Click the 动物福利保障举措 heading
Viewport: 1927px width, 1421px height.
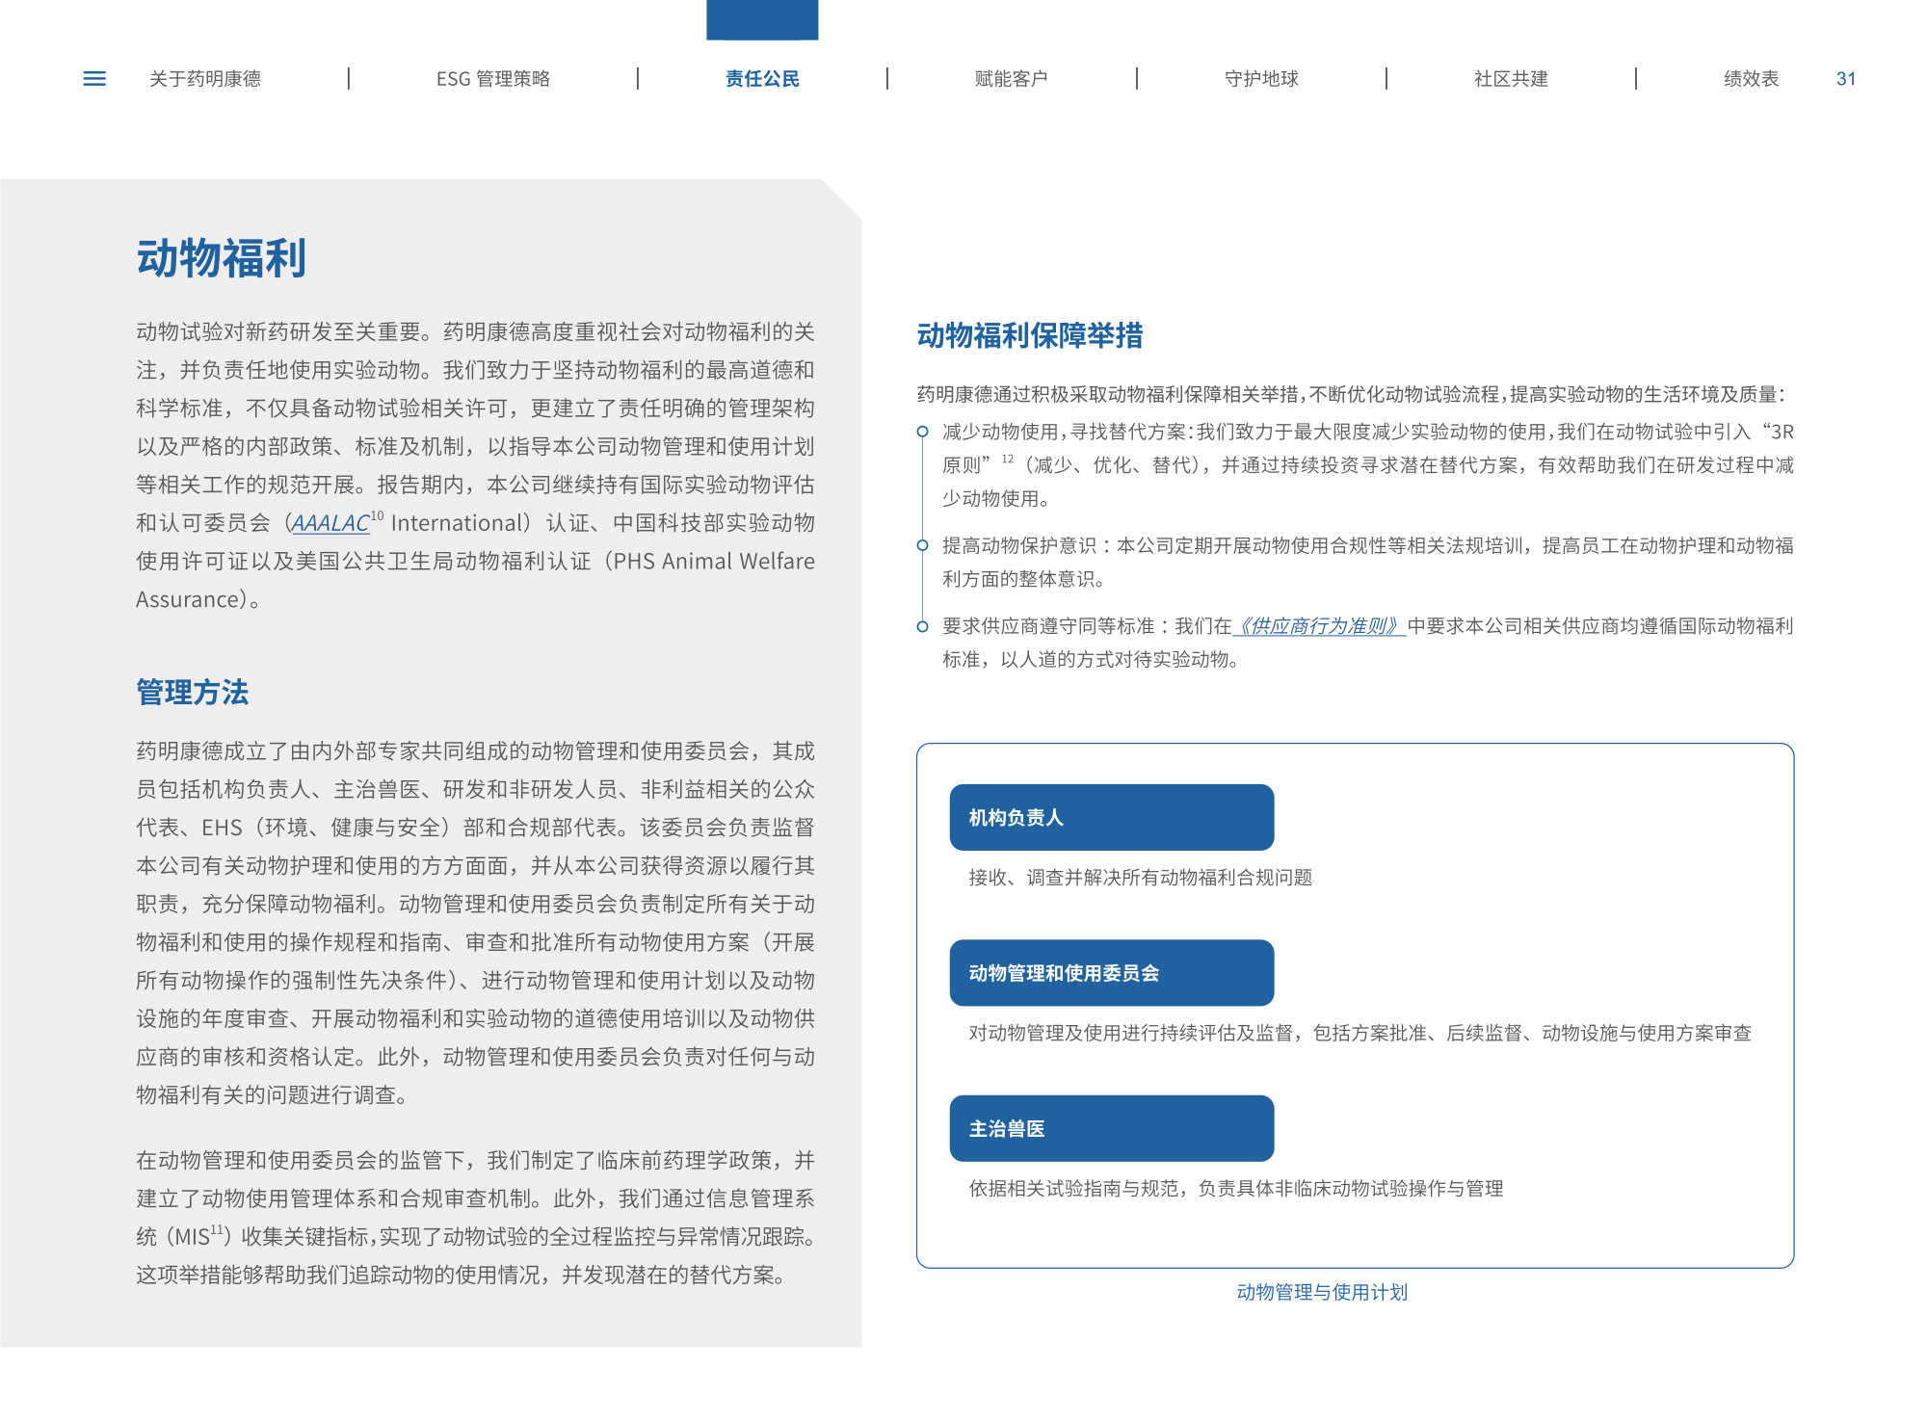click(x=1029, y=335)
